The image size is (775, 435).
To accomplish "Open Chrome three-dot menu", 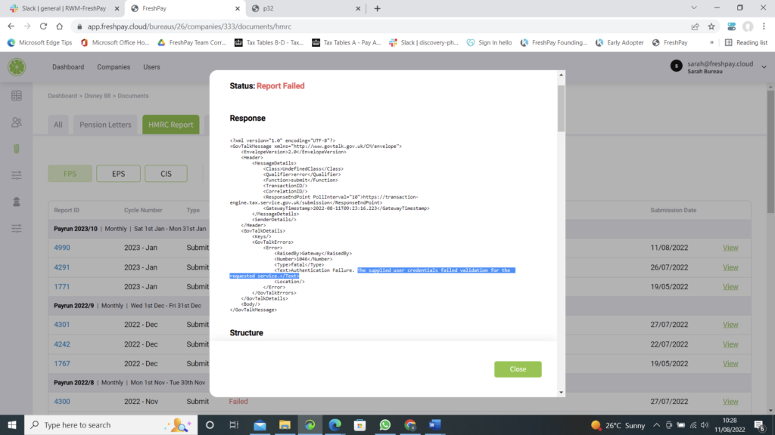I will point(764,26).
